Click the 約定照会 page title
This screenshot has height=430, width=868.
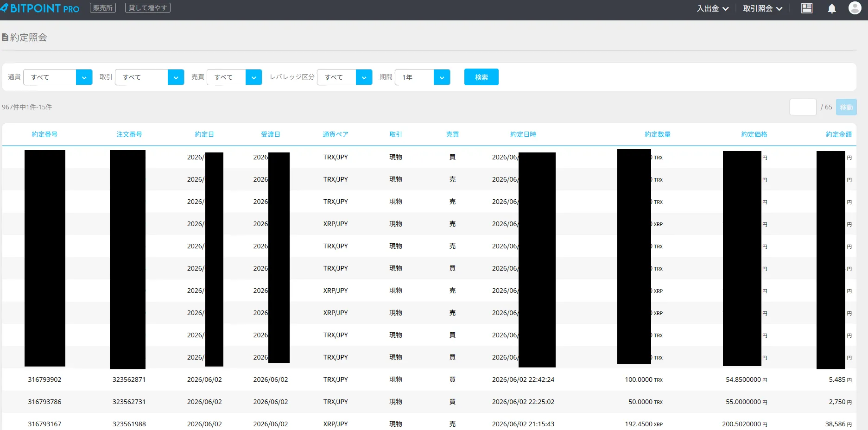coord(25,37)
